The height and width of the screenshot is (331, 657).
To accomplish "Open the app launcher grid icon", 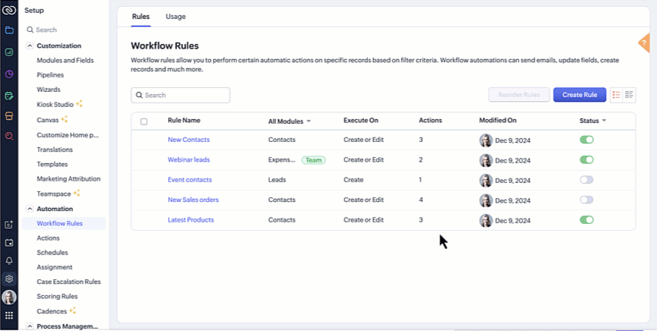I will click(x=9, y=315).
